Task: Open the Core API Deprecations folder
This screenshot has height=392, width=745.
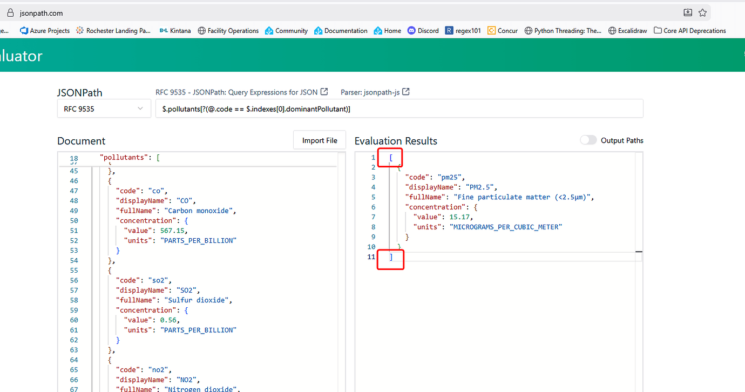Action: (690, 31)
